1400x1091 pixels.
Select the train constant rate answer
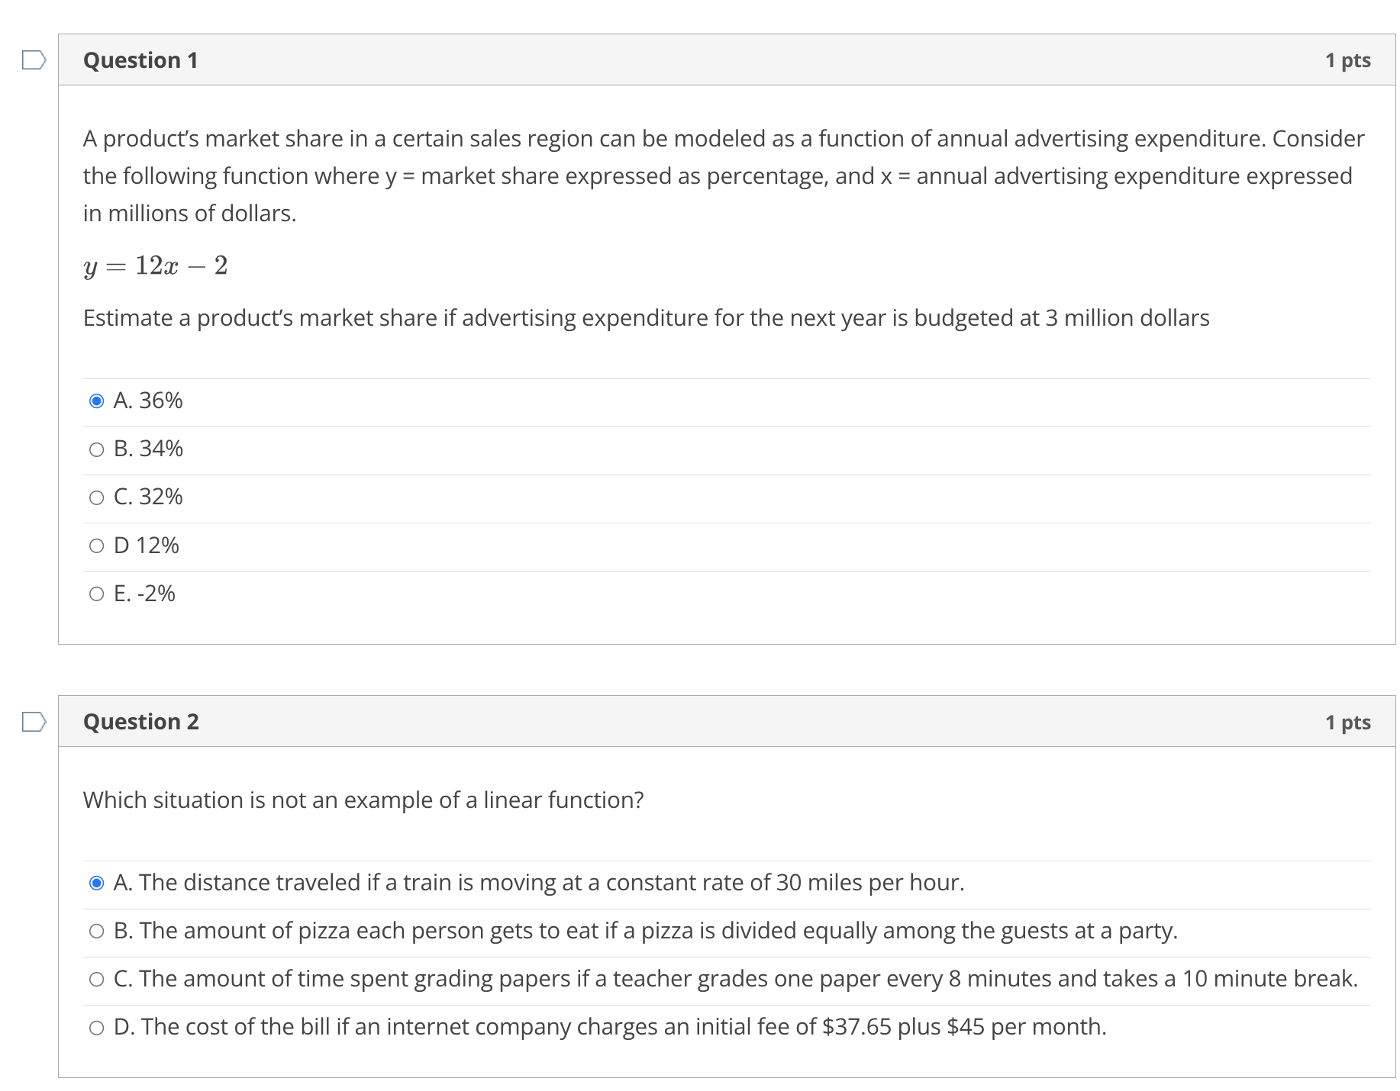(x=96, y=883)
